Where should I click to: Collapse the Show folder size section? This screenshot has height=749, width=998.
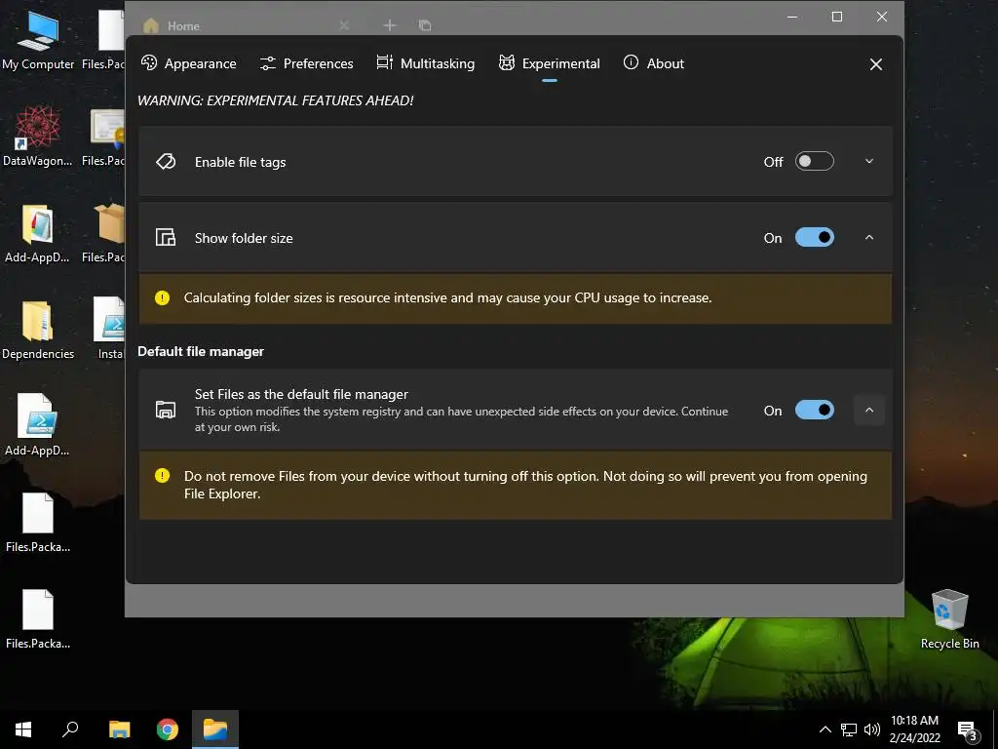coord(869,238)
